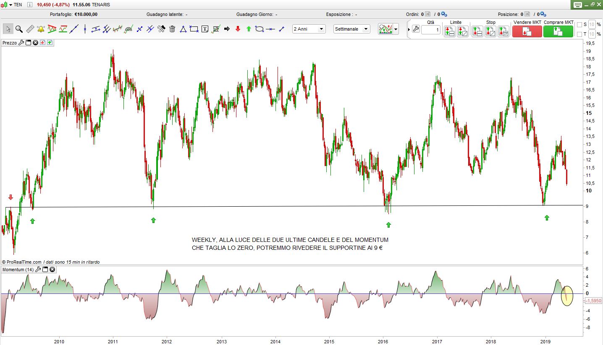Select the red down arrow drawing tool
603x345 pixels.
point(238,29)
